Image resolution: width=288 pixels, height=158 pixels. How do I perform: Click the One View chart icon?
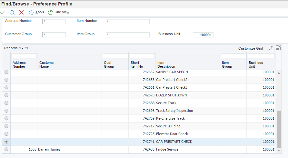[x=50, y=12]
